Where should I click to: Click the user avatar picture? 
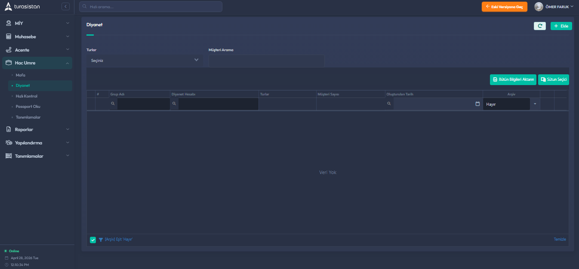(x=539, y=6)
